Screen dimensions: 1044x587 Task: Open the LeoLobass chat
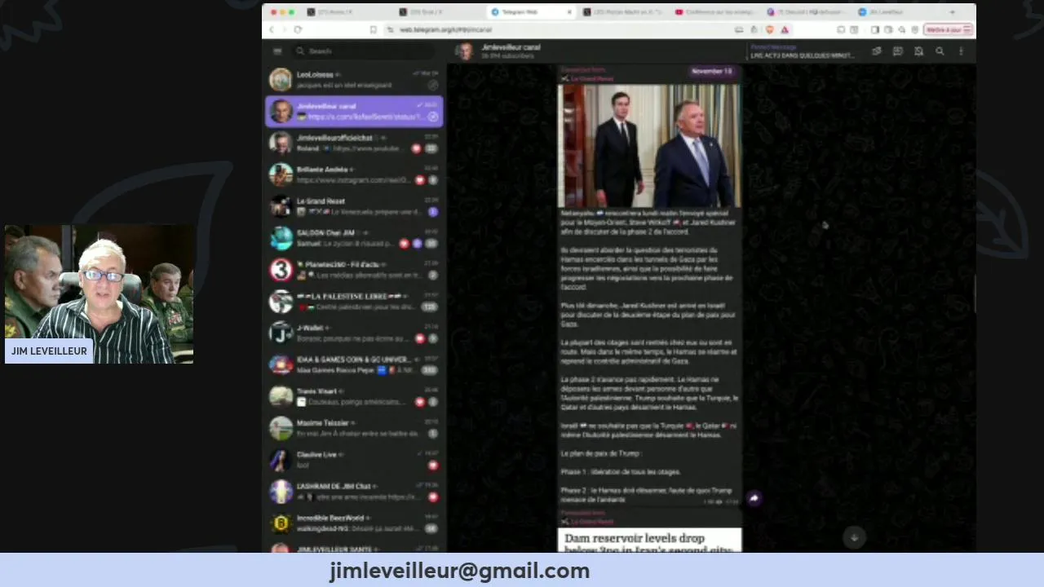tap(354, 79)
